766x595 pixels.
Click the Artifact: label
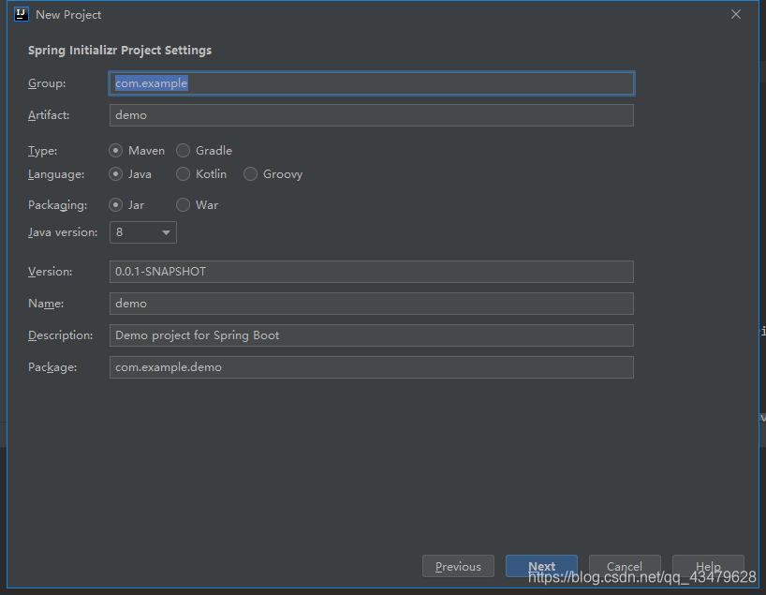click(x=49, y=115)
